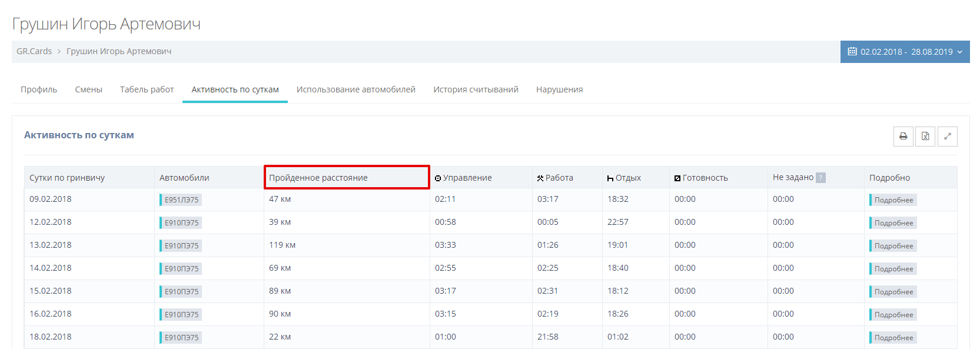Sort by Пройденное расстояние column header
The width and height of the screenshot is (980, 349).
pos(318,178)
